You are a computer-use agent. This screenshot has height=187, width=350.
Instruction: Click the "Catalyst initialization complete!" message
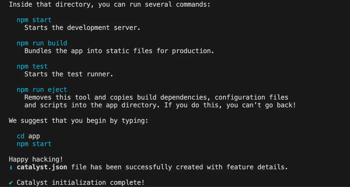point(80,183)
